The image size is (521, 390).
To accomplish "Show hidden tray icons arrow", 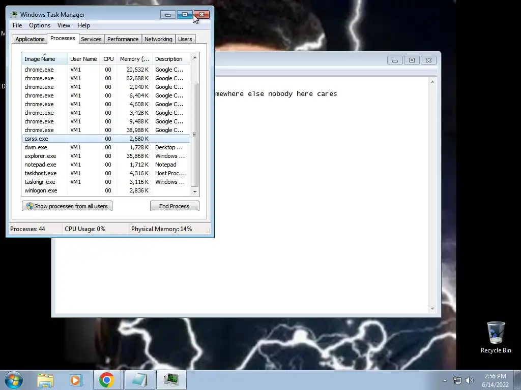I will click(x=445, y=380).
